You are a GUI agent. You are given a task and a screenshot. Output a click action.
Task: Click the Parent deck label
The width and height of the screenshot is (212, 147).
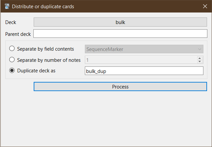tap(18, 34)
